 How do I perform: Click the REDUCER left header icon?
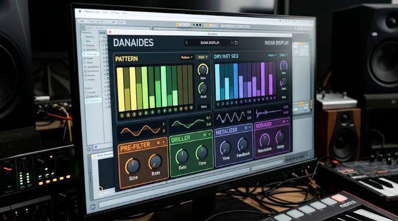[x=284, y=122]
